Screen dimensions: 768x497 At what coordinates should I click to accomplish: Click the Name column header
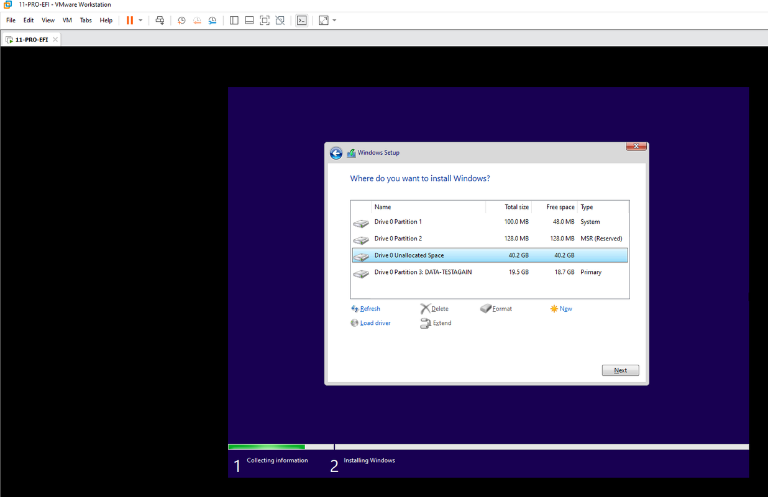click(x=428, y=207)
